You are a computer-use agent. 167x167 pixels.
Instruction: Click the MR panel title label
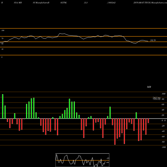click(149, 87)
